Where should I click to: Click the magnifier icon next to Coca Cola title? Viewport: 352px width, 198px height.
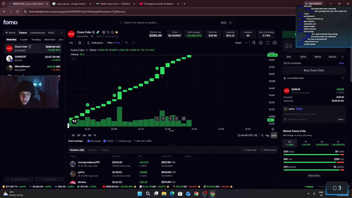coord(112,32)
